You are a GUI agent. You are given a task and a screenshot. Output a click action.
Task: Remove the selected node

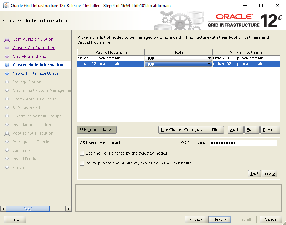point(270,130)
